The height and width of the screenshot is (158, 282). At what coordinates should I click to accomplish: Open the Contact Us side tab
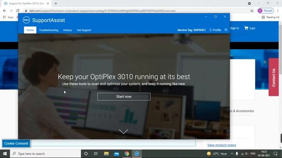tap(274, 77)
